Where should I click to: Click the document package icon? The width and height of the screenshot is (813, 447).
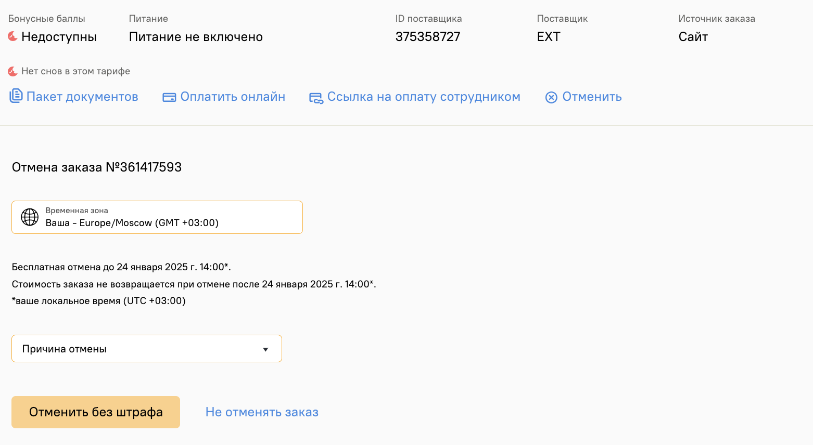[16, 96]
